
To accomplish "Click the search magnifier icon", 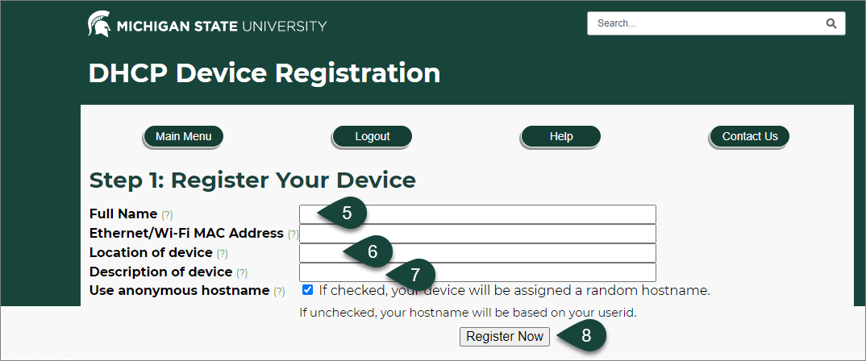I will (x=831, y=23).
